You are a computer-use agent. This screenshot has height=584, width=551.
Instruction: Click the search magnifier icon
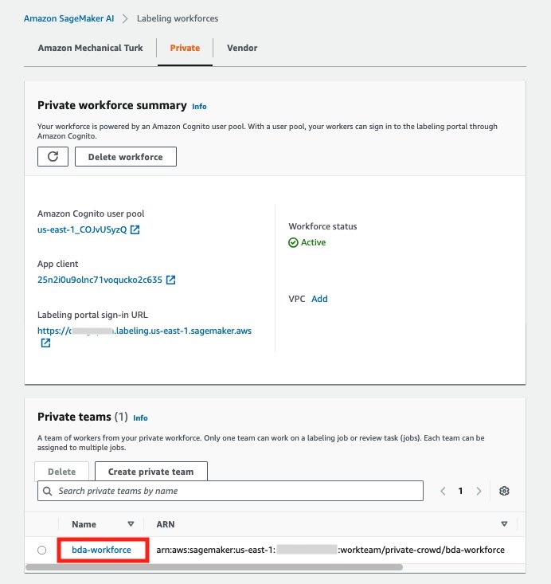pos(47,491)
